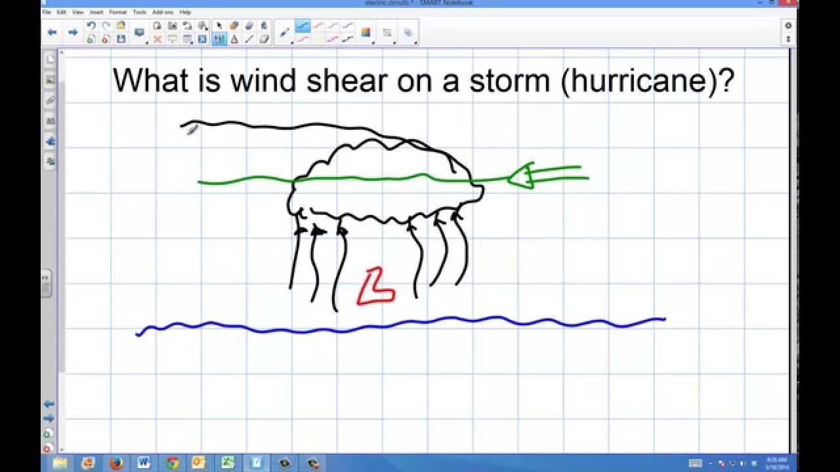Open the Help menu
Viewport: 840px width, 472px height.
click(185, 12)
